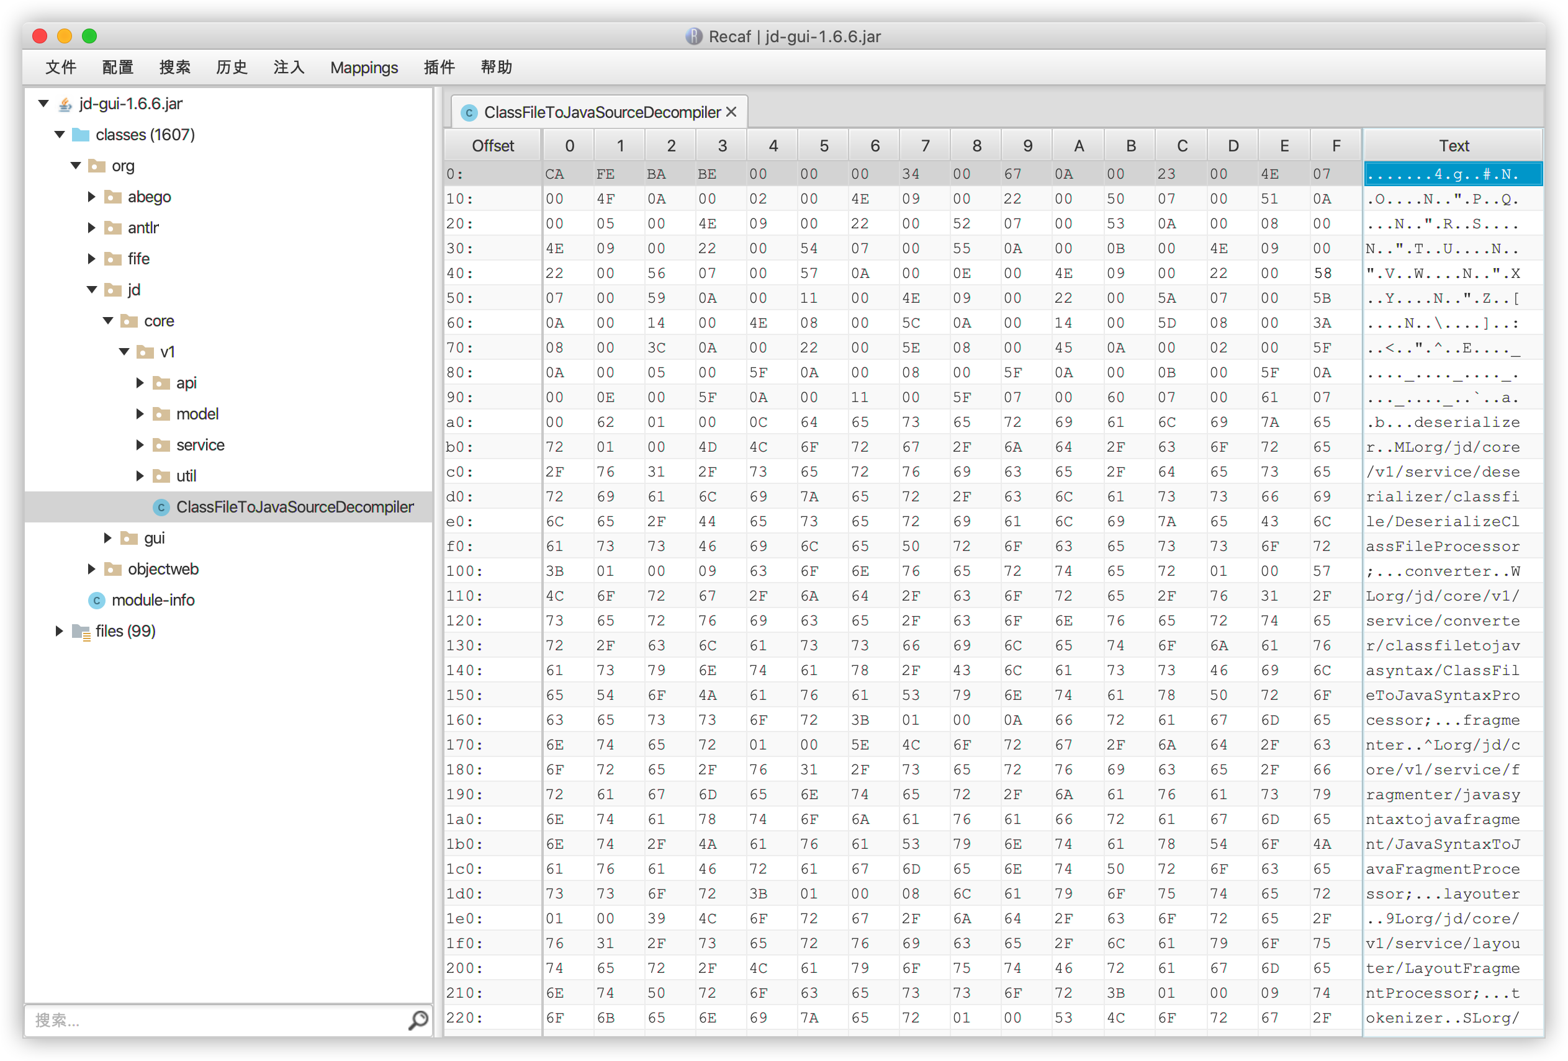Expand the abego package
The image size is (1568, 1061).
coord(91,197)
